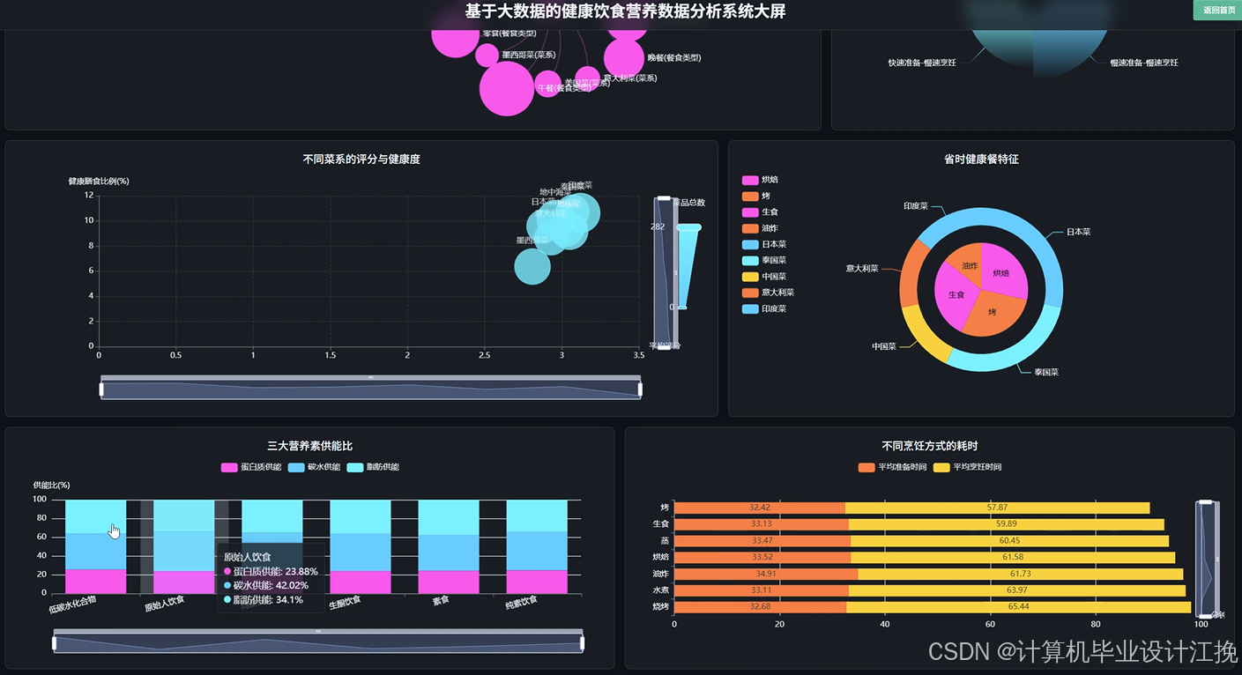This screenshot has height=675, width=1242.
Task: Click the 墨西哥菜 bubble in scatter chart
Action: [x=532, y=267]
